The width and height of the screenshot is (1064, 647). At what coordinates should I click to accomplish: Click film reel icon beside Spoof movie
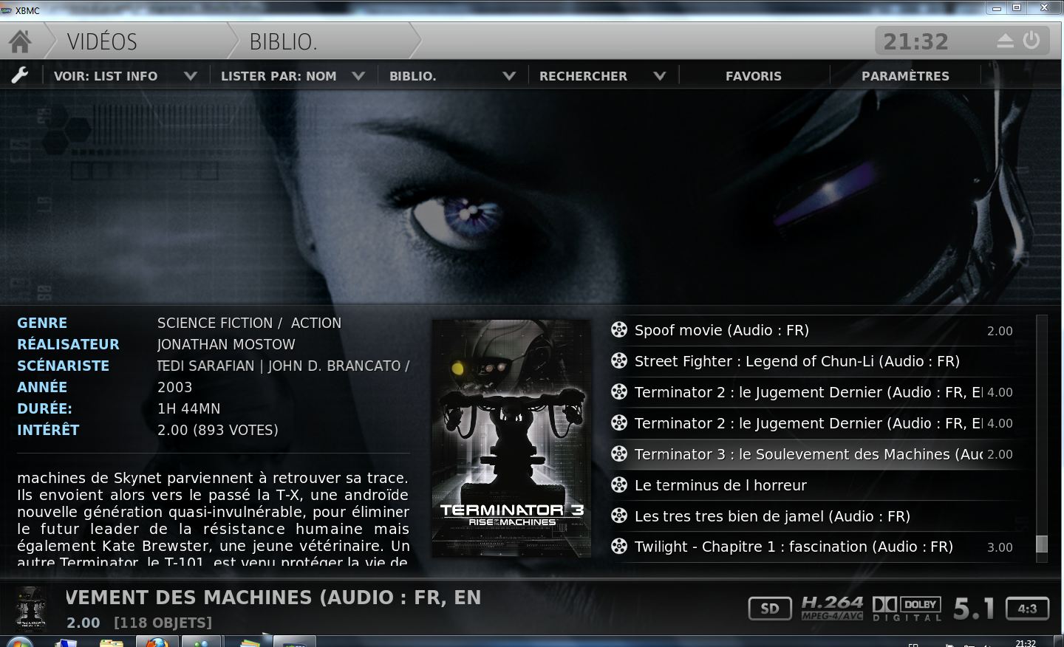click(619, 330)
